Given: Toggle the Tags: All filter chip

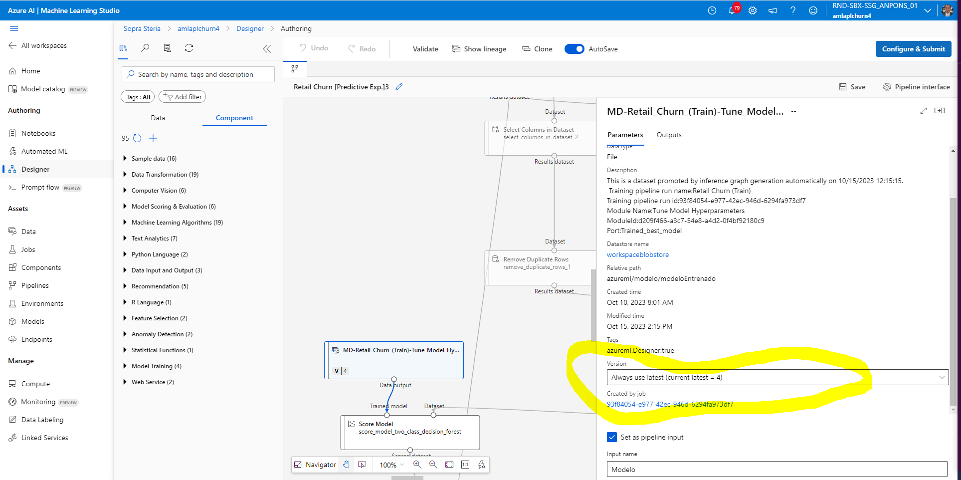Looking at the screenshot, I should [x=137, y=96].
